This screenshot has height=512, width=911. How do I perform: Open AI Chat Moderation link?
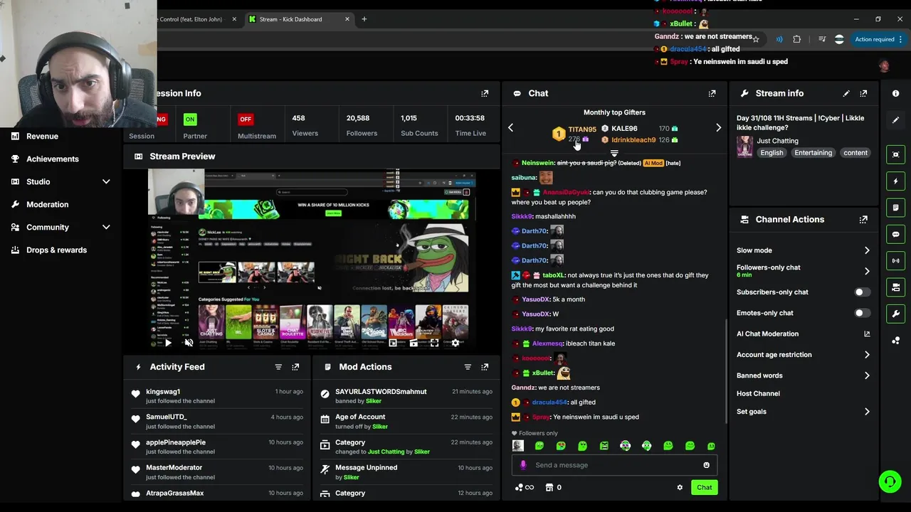tap(803, 334)
